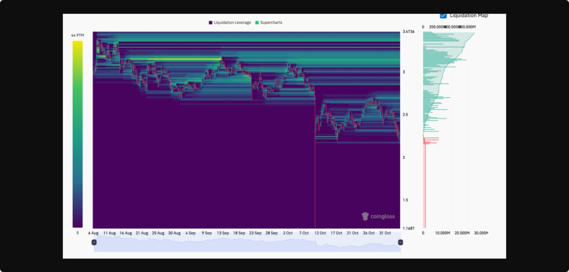Click the 12 Oct date marker

320,233
